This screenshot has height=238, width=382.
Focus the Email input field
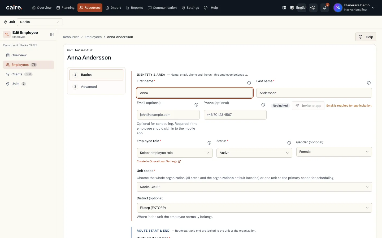pyautogui.click(x=168, y=115)
